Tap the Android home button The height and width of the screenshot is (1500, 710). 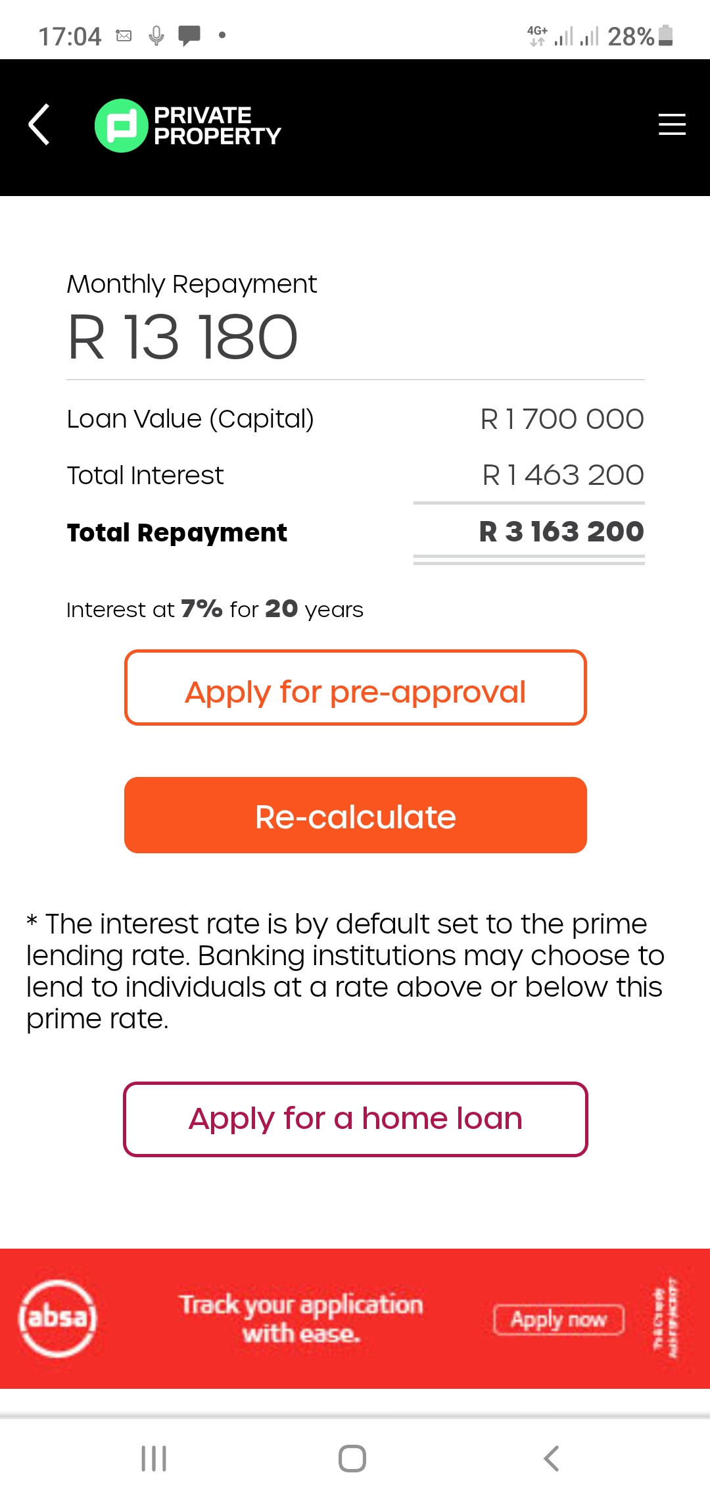(352, 1459)
